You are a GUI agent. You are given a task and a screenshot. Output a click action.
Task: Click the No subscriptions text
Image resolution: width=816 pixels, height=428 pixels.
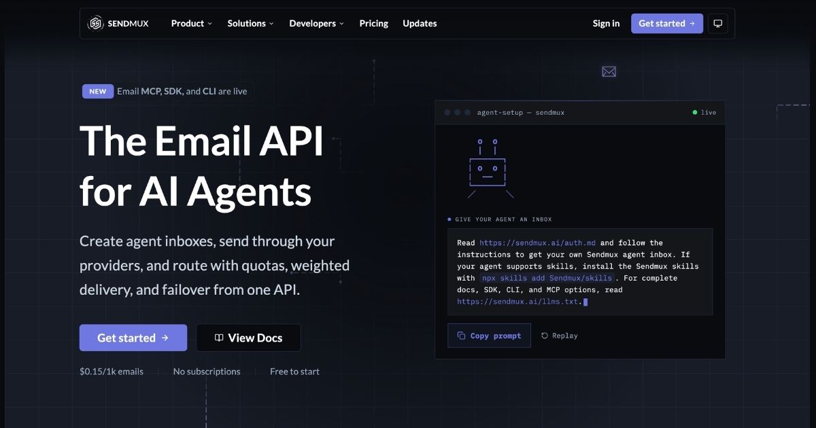point(207,372)
